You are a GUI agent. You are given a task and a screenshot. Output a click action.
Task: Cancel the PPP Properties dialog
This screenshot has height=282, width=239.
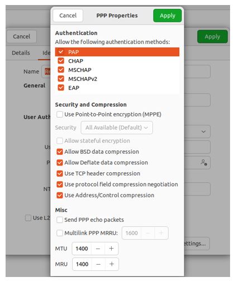pos(68,16)
